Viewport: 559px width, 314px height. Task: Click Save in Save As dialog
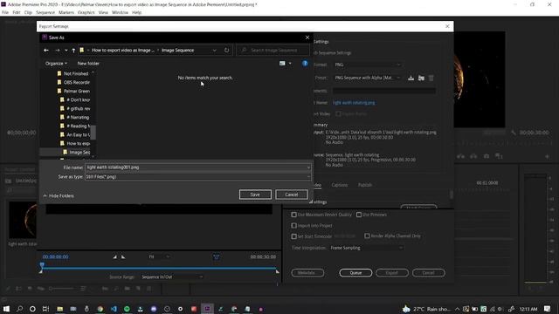click(255, 195)
